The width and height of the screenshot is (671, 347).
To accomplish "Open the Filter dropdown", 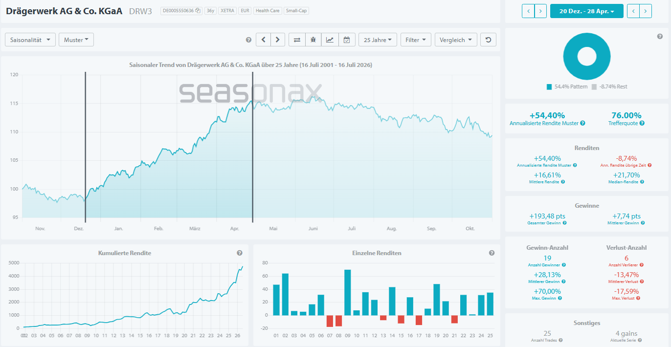I will pyautogui.click(x=416, y=40).
